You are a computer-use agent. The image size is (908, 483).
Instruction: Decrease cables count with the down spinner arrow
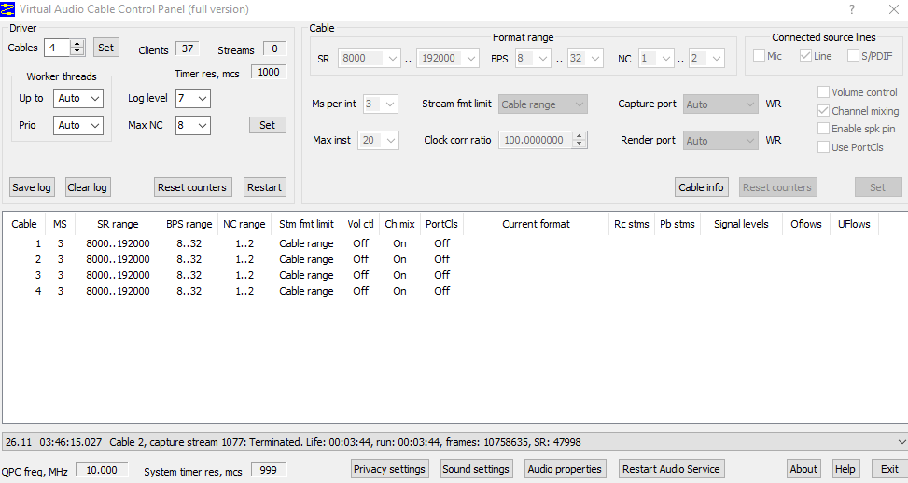(77, 51)
